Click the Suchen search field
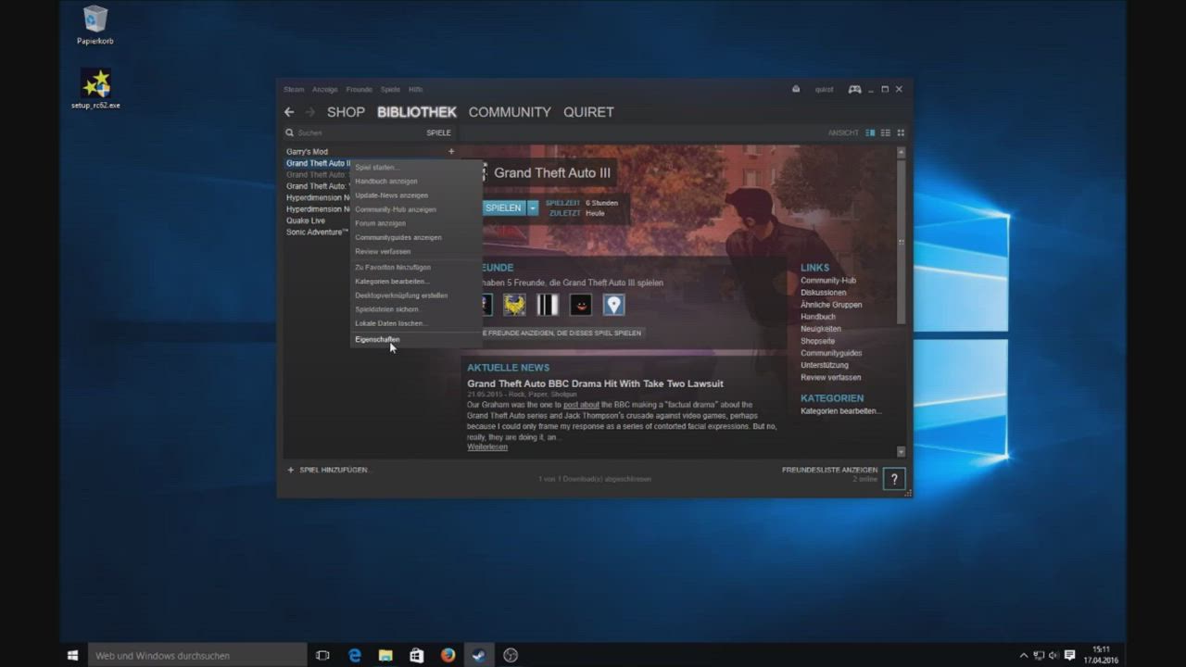 click(x=352, y=132)
